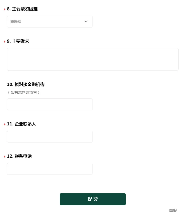Click the question label 10. 拟对接金融机构
Screen dimensions: 185x214
(x=26, y=85)
